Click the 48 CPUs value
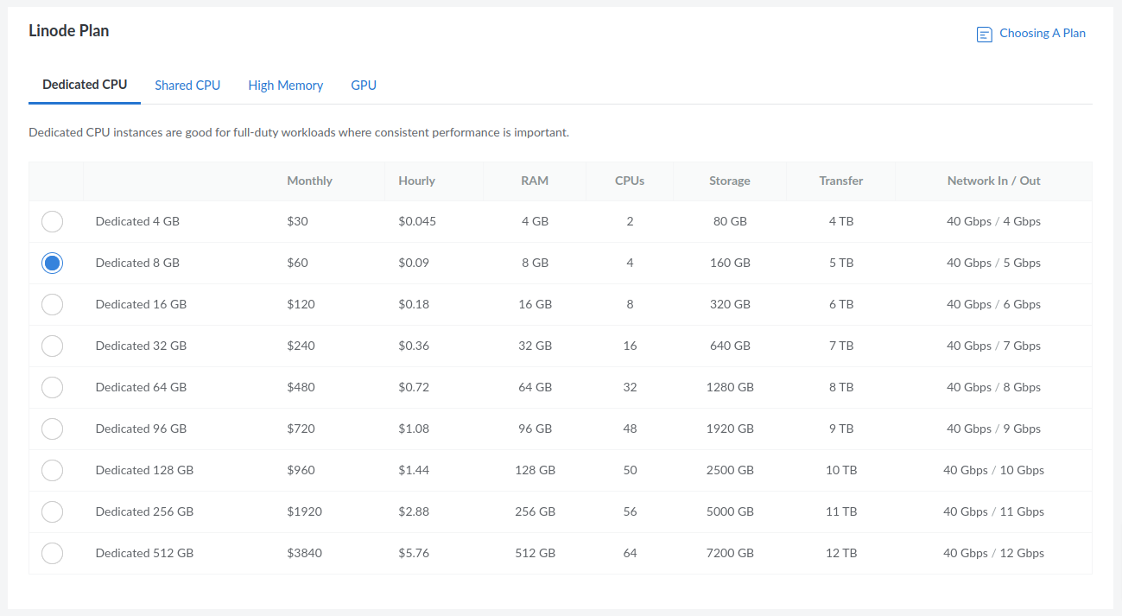Viewport: 1122px width, 616px height. 630,429
